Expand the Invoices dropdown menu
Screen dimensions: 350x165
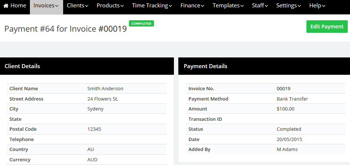(46, 6)
